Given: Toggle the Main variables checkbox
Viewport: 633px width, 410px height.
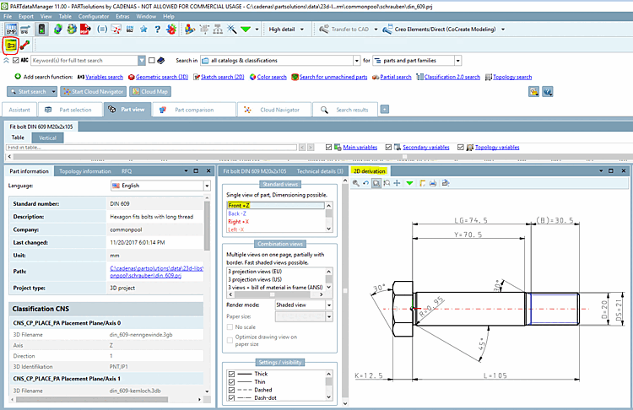Looking at the screenshot, I should click(330, 147).
